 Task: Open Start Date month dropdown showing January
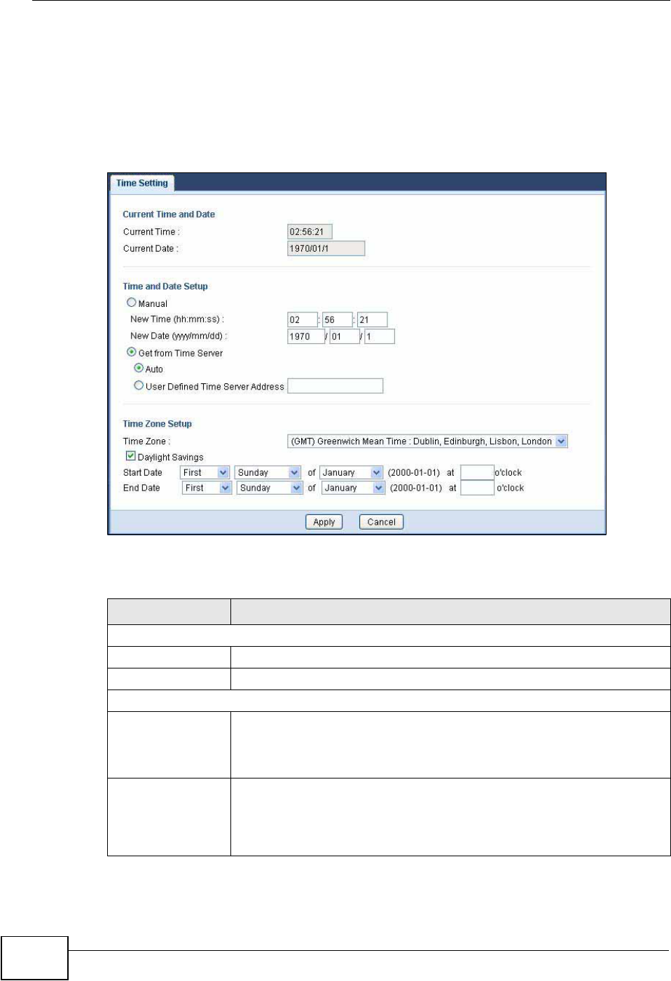click(351, 473)
